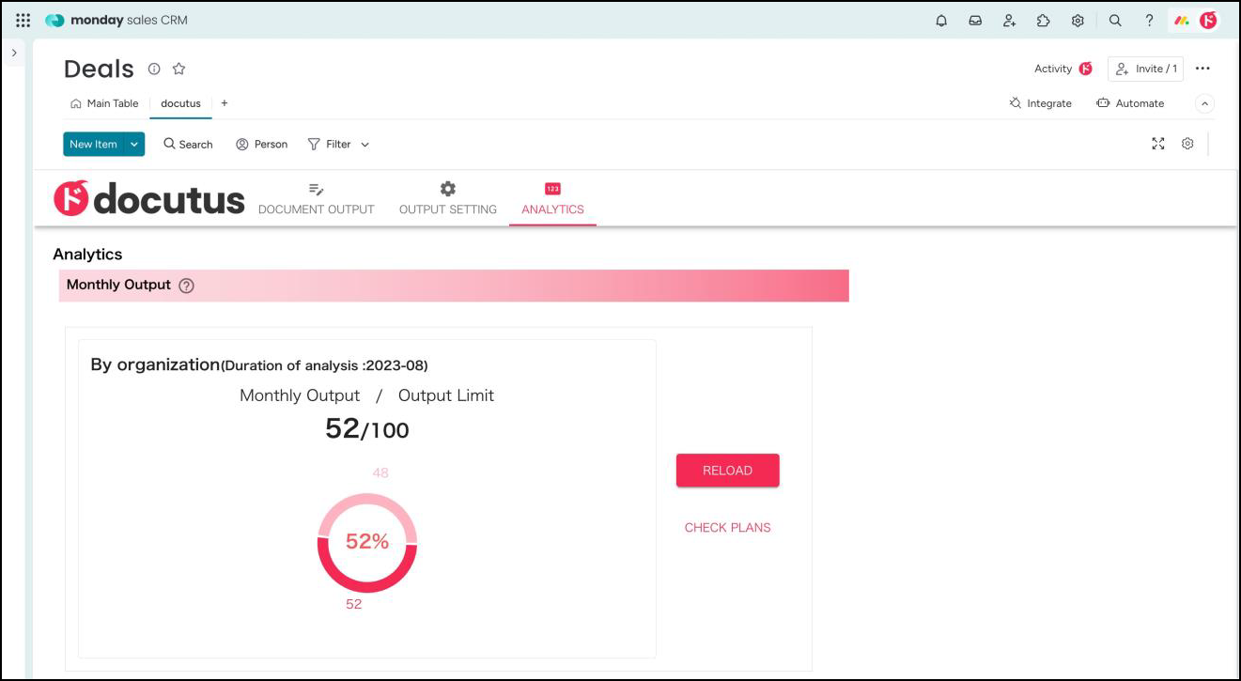The width and height of the screenshot is (1241, 681).
Task: Open the product switcher grid icon
Action: coord(23,20)
